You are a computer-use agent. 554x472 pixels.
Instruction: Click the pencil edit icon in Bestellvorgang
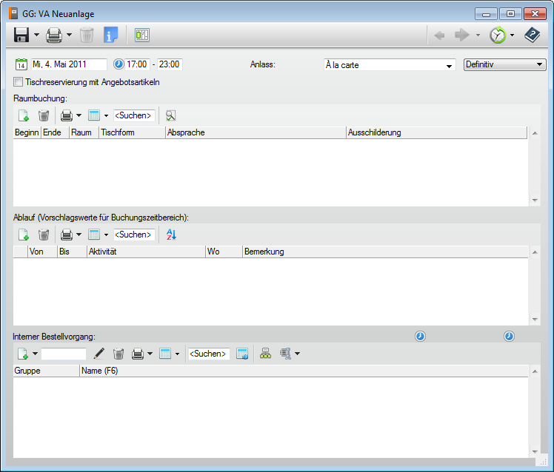[99, 354]
